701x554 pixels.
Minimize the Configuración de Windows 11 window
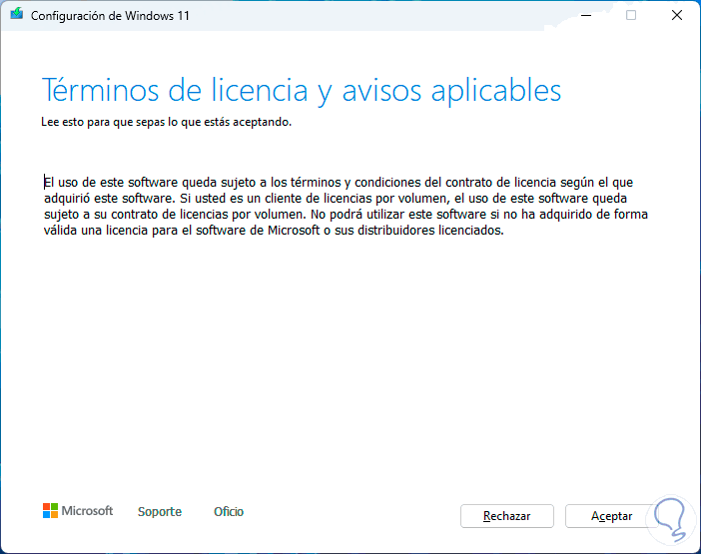586,15
